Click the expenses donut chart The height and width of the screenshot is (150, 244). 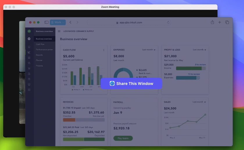[123, 73]
